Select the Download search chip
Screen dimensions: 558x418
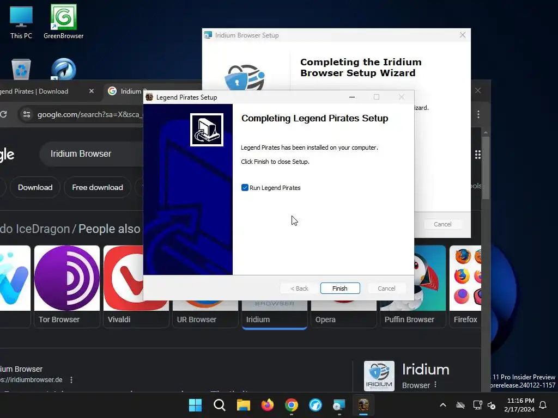pos(35,187)
